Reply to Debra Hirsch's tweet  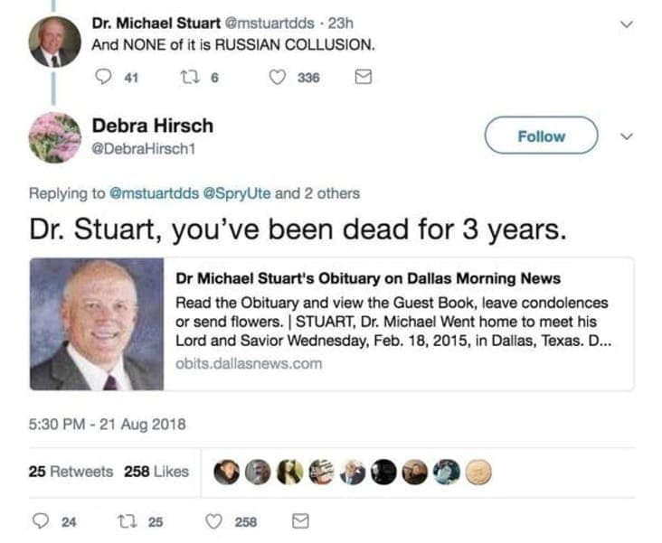pos(40,521)
